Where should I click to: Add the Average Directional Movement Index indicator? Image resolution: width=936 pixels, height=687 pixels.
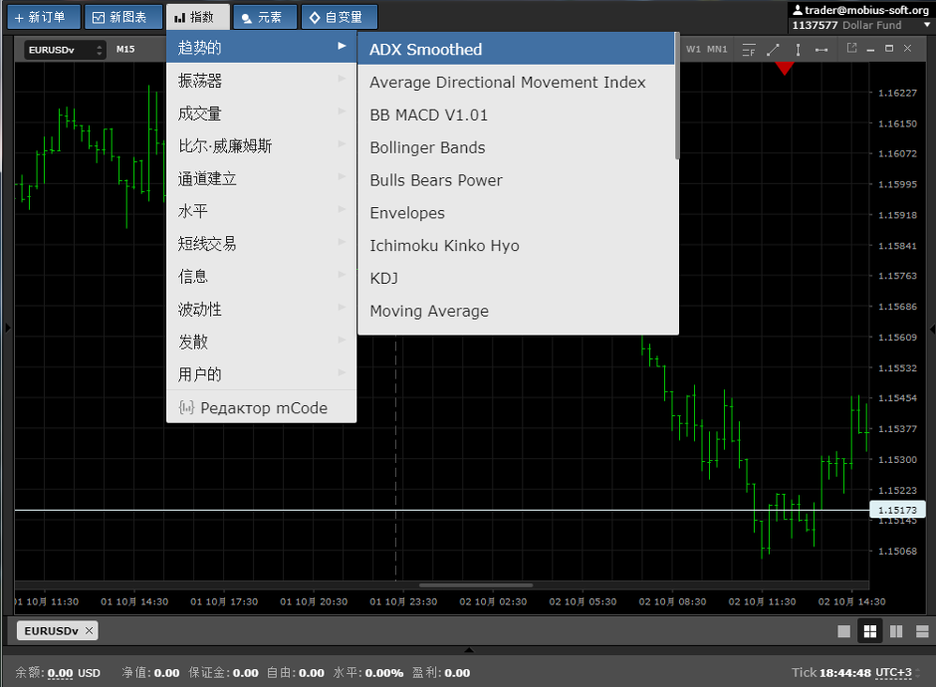pyautogui.click(x=516, y=82)
